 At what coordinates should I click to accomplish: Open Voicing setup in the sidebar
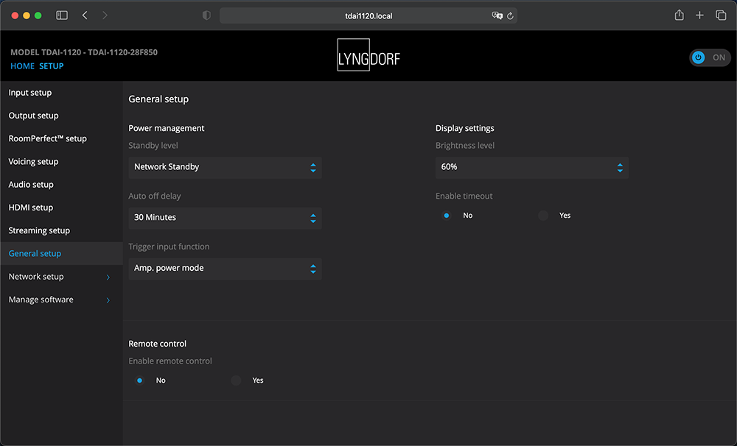point(33,161)
